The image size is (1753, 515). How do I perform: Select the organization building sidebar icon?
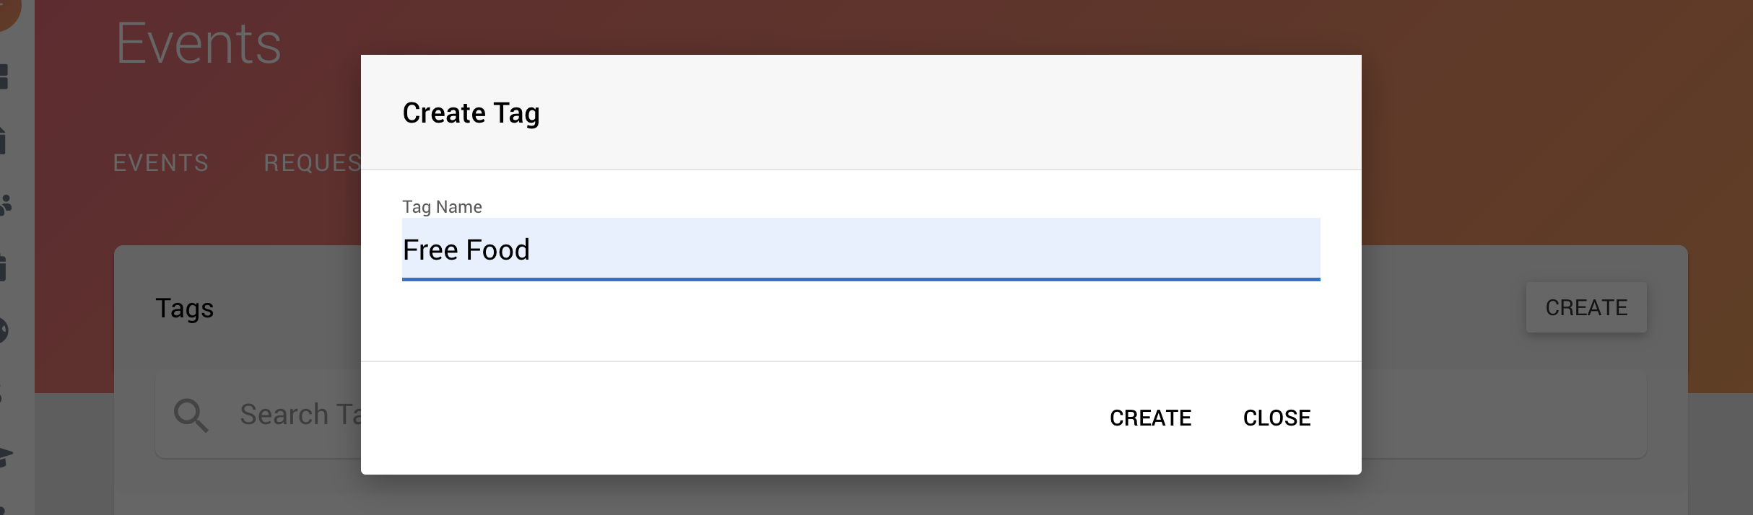coord(4,140)
